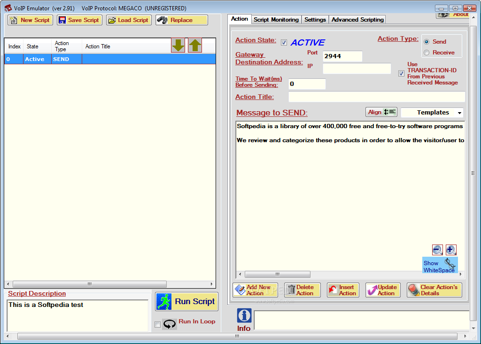The width and height of the screenshot is (481, 344).
Task: Zoom in message text with plus magnifier
Action: click(x=451, y=250)
